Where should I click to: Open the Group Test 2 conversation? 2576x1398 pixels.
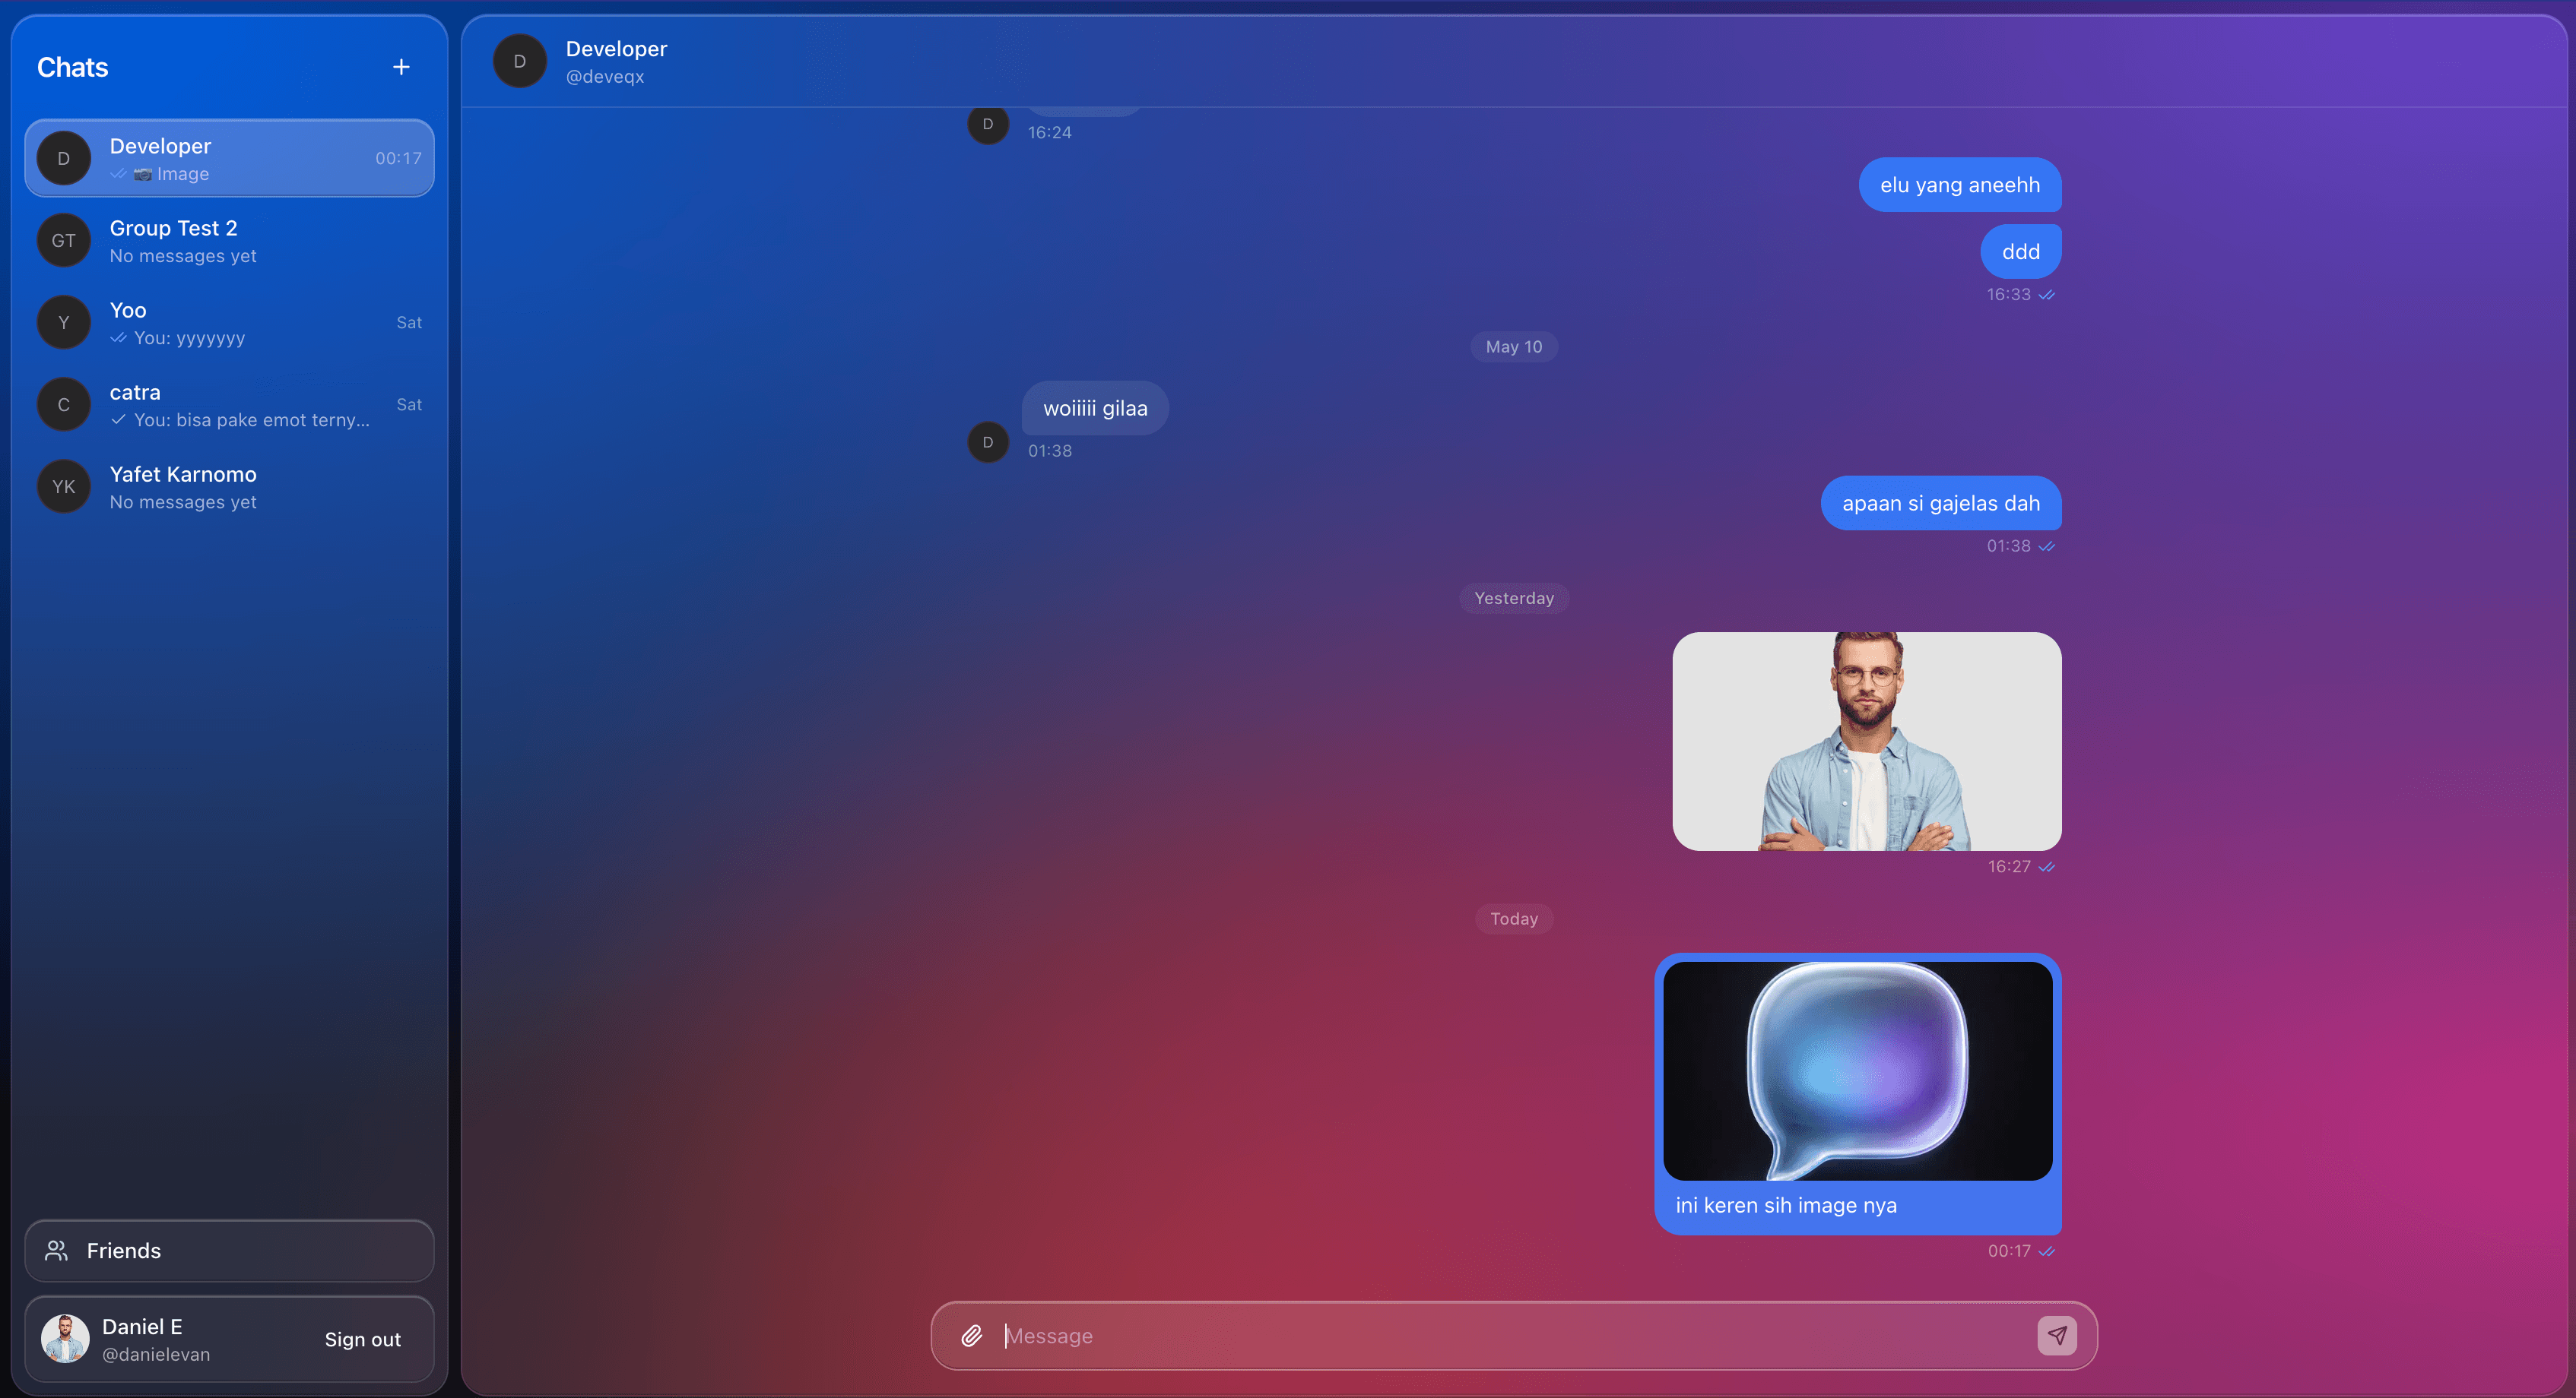coord(230,241)
